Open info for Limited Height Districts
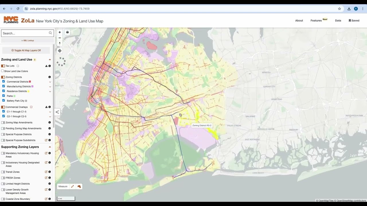 point(50,184)
